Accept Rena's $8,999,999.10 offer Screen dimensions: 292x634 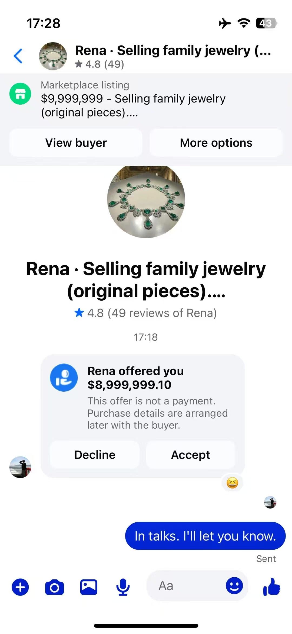coord(191,455)
